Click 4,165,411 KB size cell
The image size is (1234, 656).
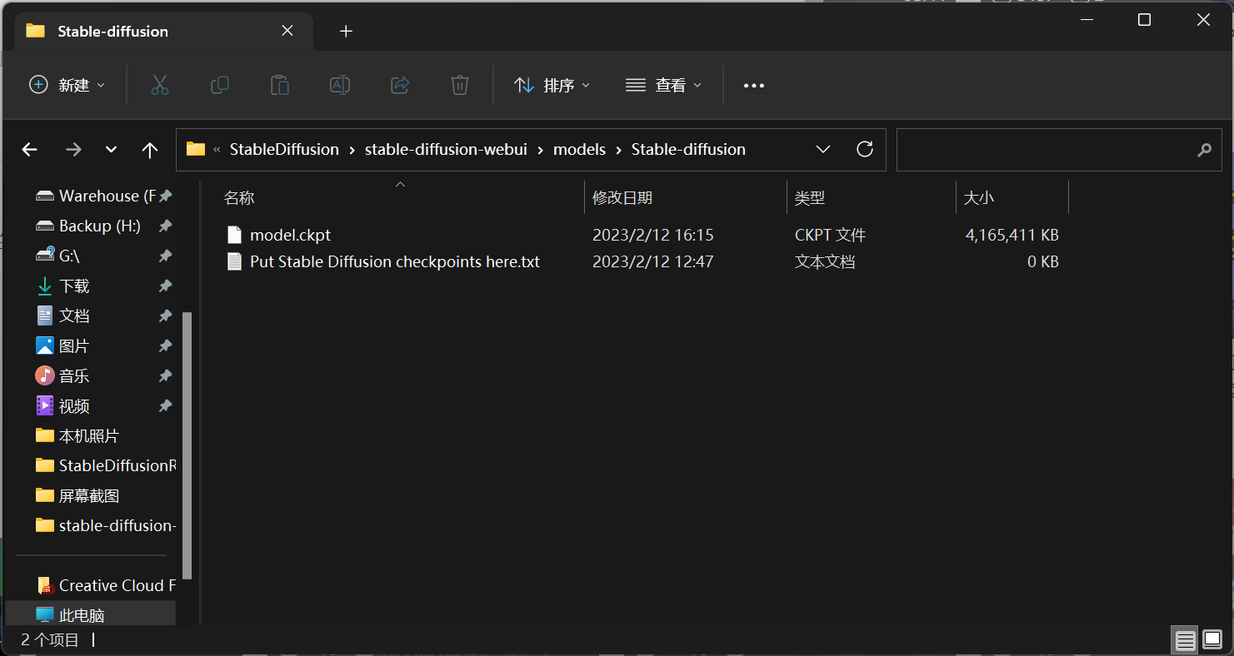(1012, 235)
